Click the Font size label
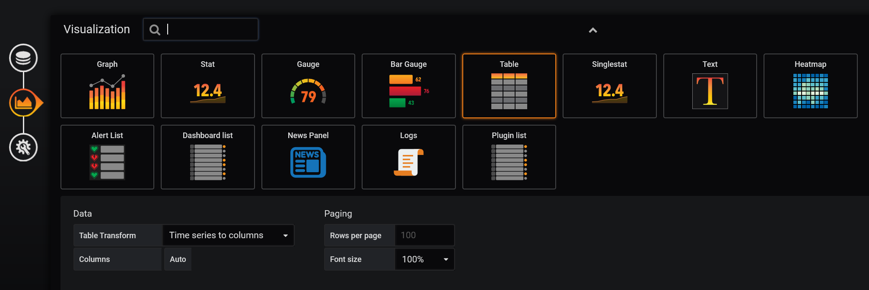The image size is (869, 290). coord(346,259)
